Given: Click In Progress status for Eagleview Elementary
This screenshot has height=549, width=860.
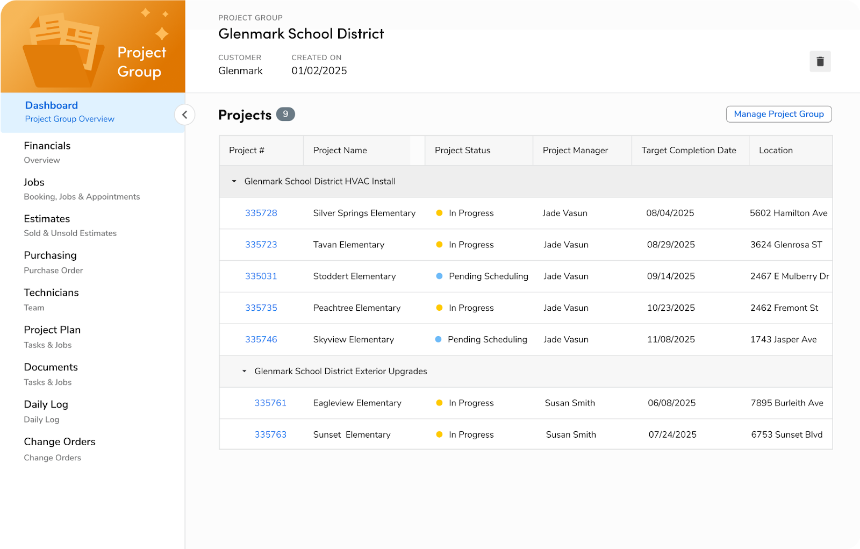Looking at the screenshot, I should pyautogui.click(x=465, y=403).
